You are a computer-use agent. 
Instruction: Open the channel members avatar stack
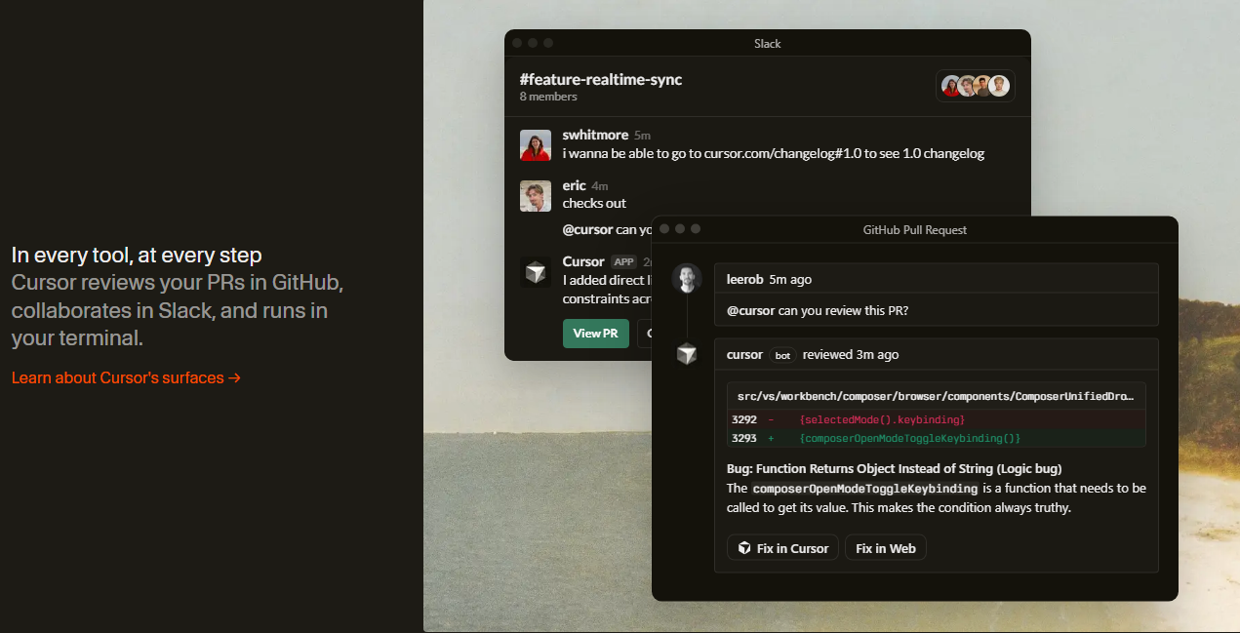click(975, 86)
